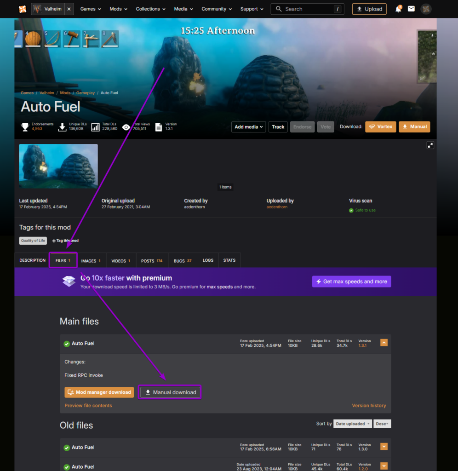Open uploader aedenthorn profile link

(277, 207)
